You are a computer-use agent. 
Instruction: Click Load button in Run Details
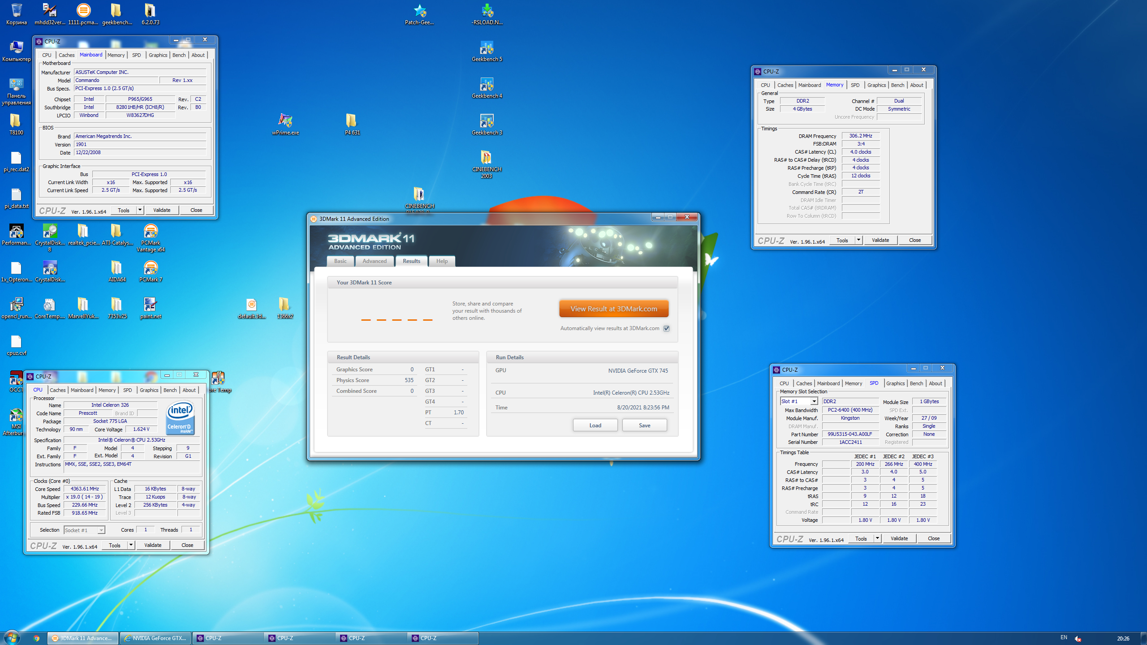(595, 425)
